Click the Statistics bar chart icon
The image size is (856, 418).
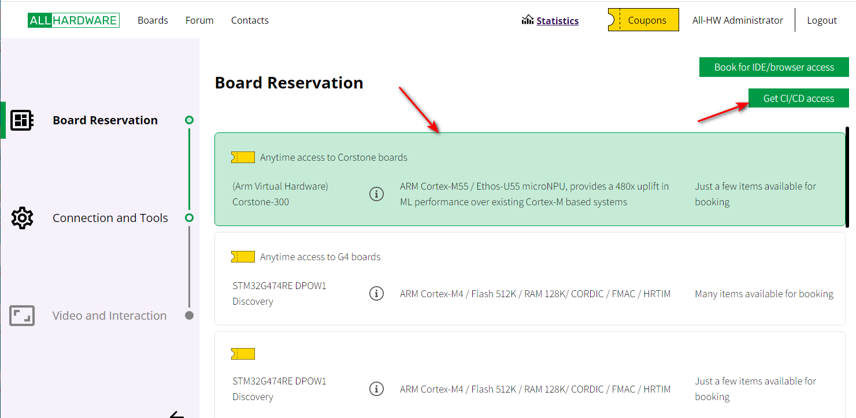[527, 20]
